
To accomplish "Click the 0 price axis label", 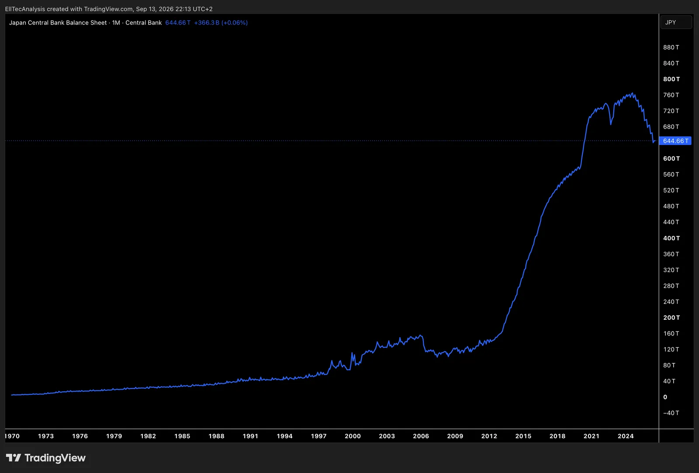I will pyautogui.click(x=665, y=397).
